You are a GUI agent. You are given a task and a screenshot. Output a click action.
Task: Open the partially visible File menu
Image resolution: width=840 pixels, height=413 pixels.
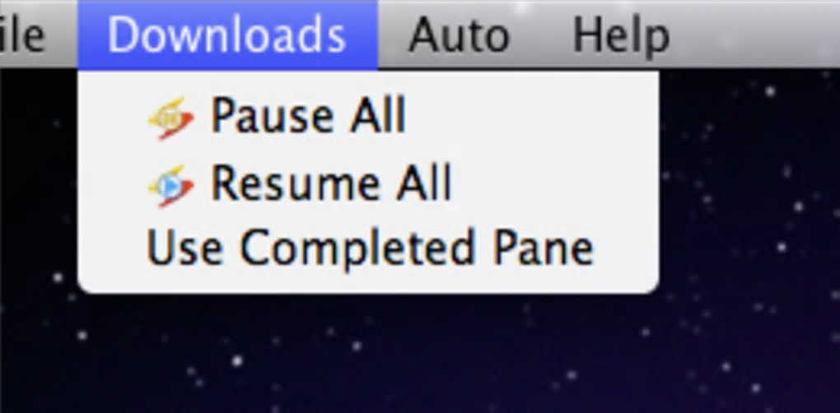pos(22,35)
